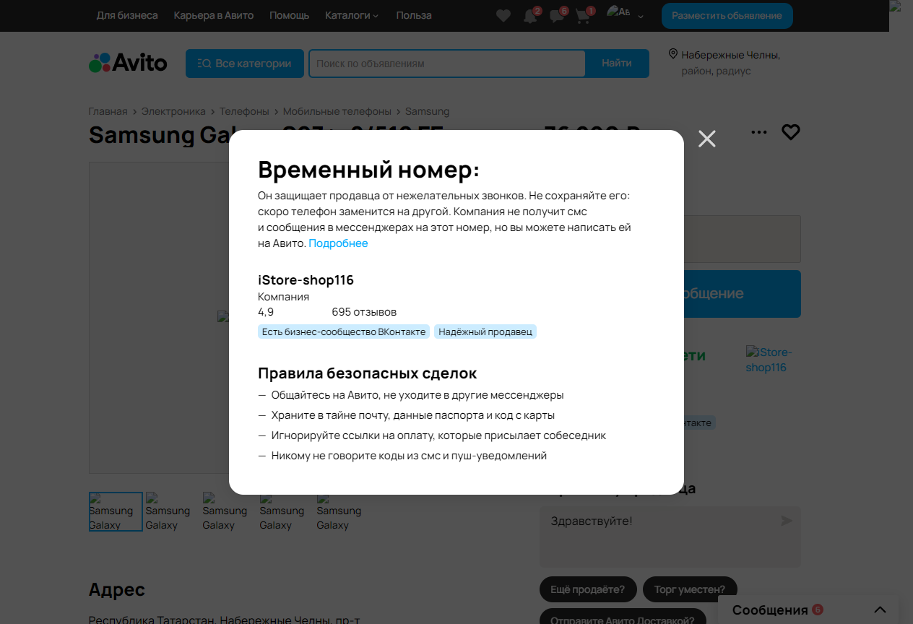The width and height of the screenshot is (913, 624).
Task: Follow the Подробнее link
Action: pyautogui.click(x=338, y=243)
